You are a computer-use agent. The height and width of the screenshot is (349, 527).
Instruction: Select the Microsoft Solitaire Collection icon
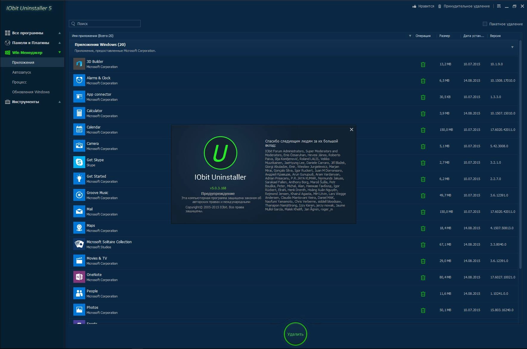tap(79, 244)
